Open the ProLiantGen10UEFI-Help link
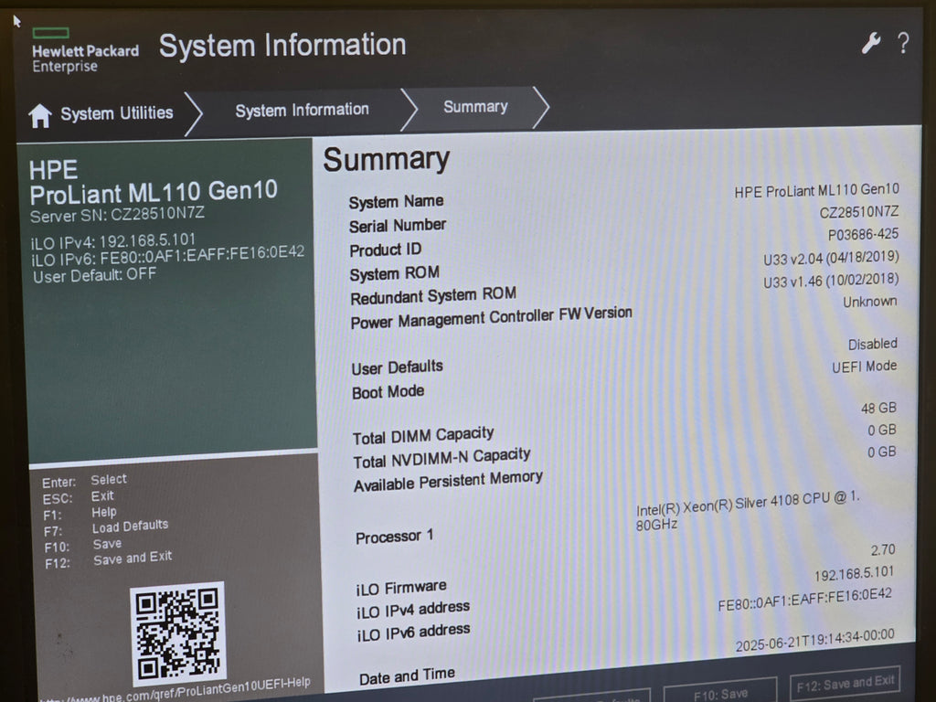 point(175,691)
